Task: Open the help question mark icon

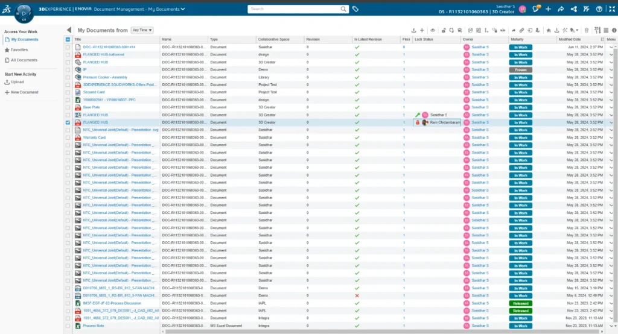Action: (x=599, y=9)
